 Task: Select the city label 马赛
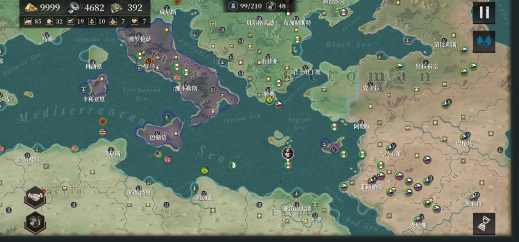point(47,39)
